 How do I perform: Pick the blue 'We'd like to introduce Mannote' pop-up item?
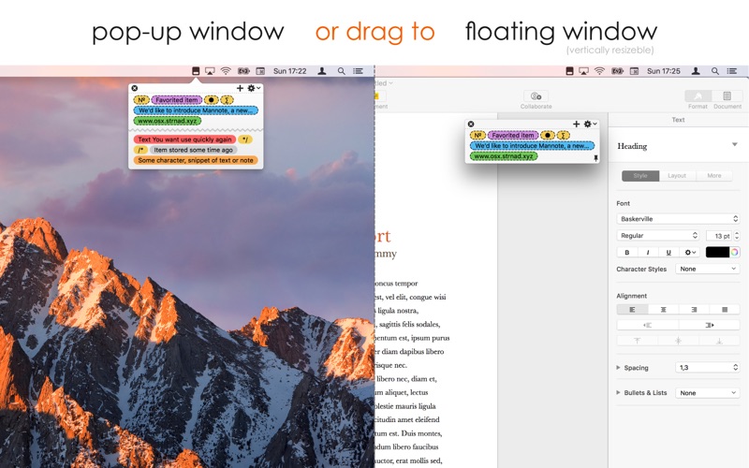tap(196, 110)
